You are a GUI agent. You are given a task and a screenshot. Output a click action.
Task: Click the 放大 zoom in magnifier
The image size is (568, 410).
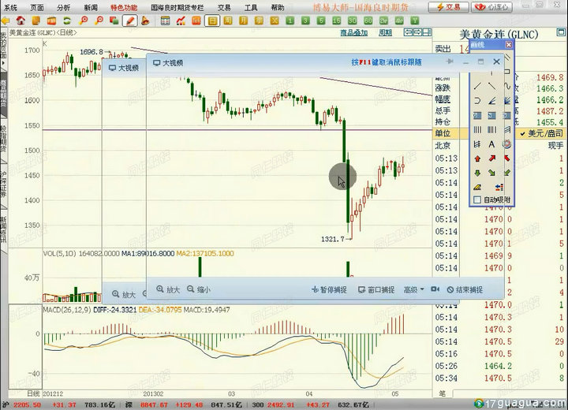(168, 289)
